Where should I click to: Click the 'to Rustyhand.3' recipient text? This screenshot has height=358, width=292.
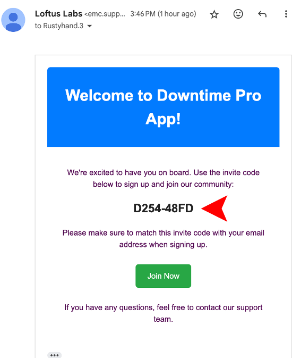pos(59,26)
